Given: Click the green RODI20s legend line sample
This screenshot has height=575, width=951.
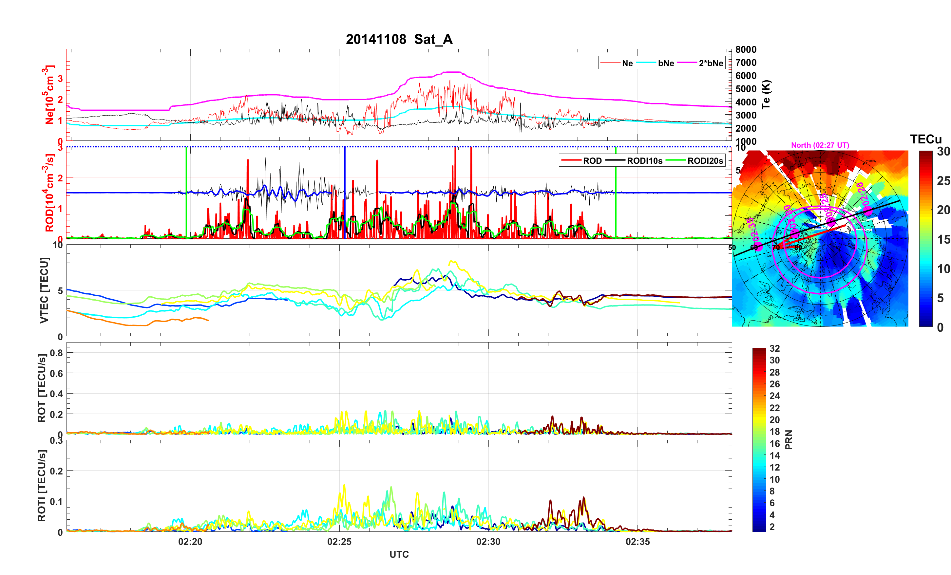Looking at the screenshot, I should 676,160.
